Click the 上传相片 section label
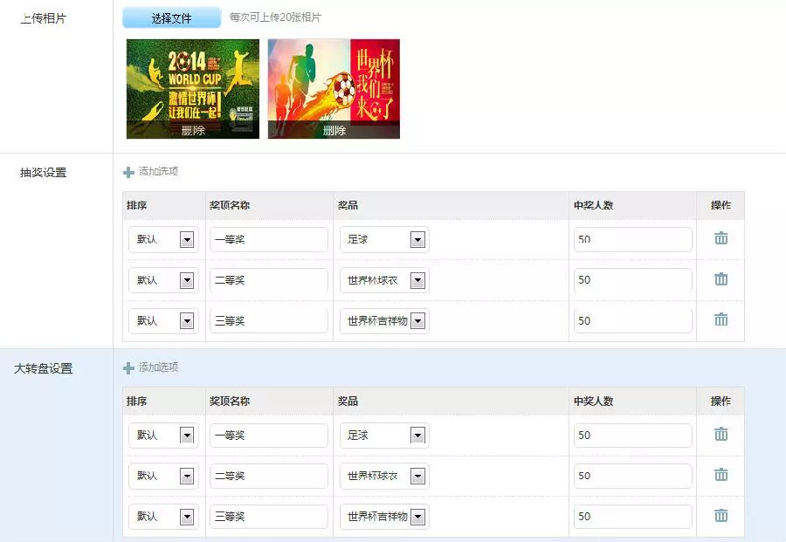 click(x=43, y=18)
